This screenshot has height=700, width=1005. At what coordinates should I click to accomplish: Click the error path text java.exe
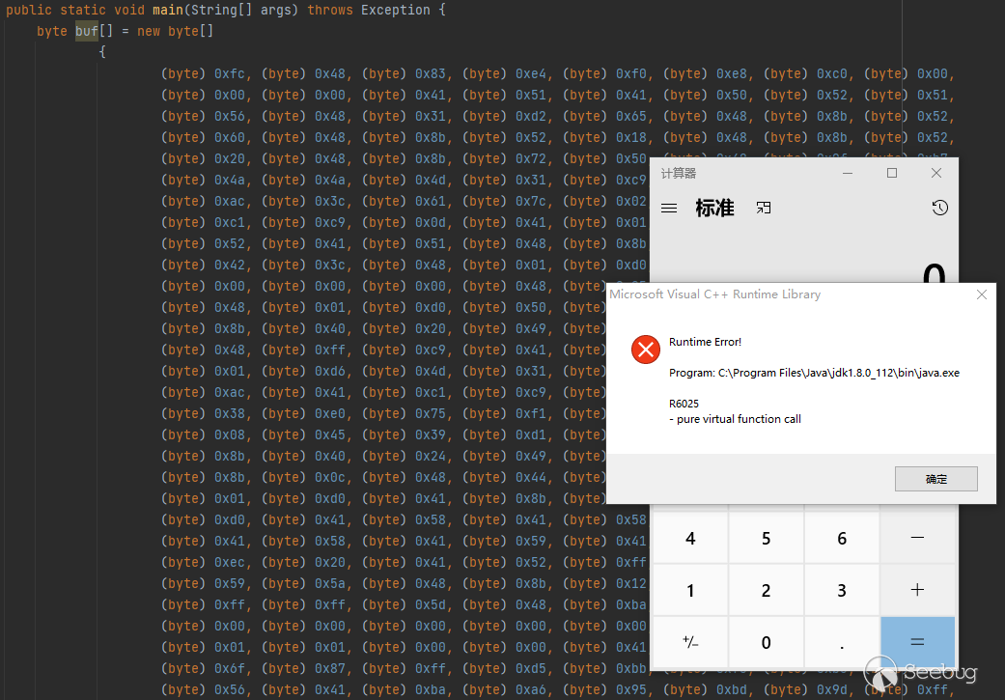937,373
